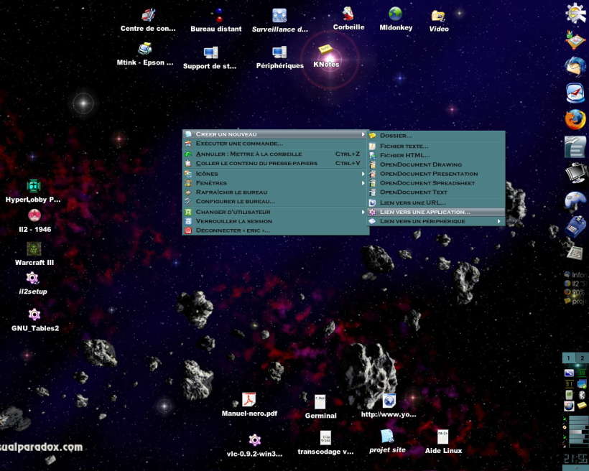Choose Annuler : Mettre à la corbeille
The height and width of the screenshot is (471, 589).
276,154
